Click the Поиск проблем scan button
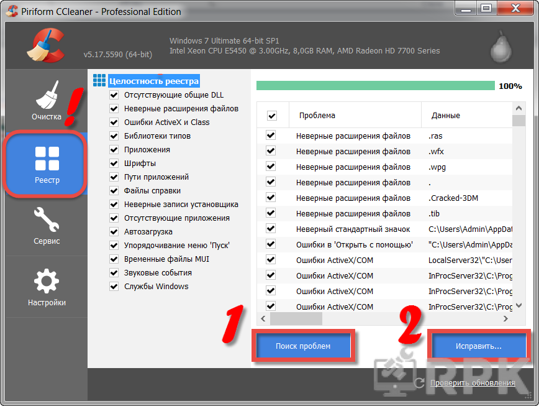The height and width of the screenshot is (406, 539). (x=303, y=346)
